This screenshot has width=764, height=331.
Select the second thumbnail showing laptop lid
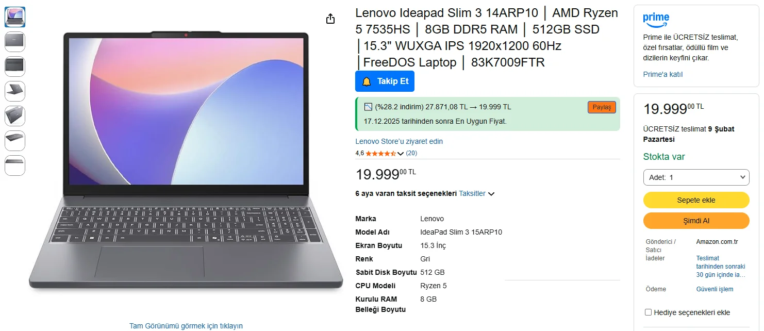pyautogui.click(x=15, y=42)
